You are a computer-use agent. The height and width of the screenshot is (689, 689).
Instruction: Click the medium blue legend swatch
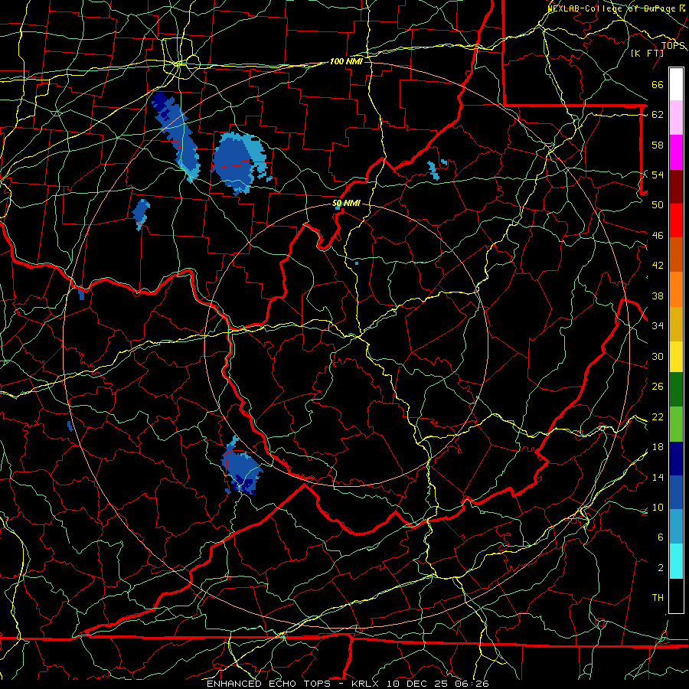[676, 492]
